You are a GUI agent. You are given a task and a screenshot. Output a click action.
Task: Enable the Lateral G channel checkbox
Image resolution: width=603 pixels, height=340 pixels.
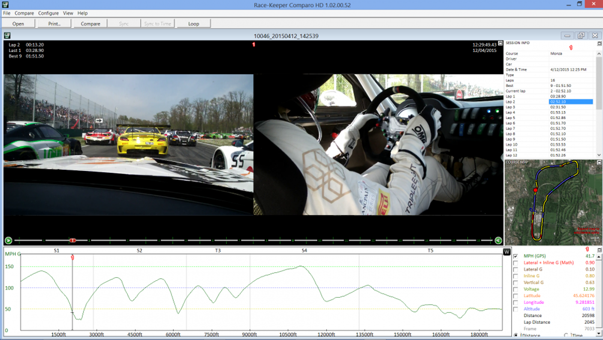coord(516,269)
